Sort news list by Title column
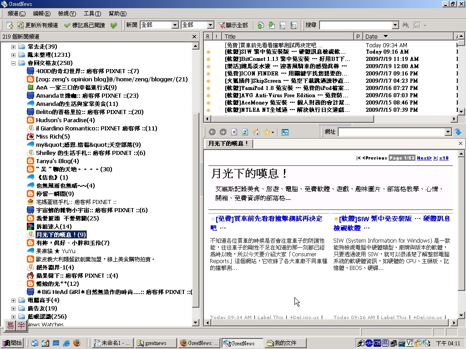The image size is (466, 349). tap(288, 36)
